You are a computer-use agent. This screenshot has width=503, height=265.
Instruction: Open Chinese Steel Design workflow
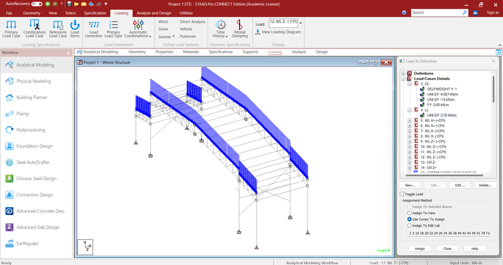point(36,179)
